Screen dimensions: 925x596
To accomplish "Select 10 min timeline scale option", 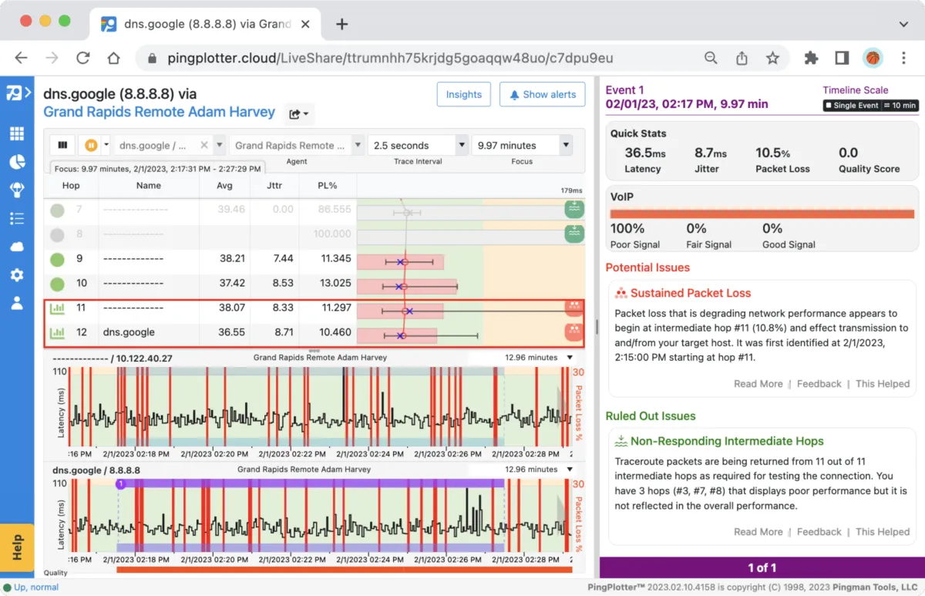I will [x=900, y=106].
